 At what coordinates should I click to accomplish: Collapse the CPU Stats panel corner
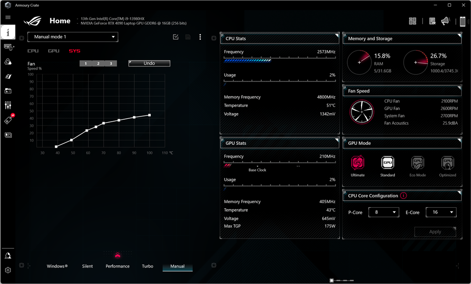pyautogui.click(x=337, y=35)
